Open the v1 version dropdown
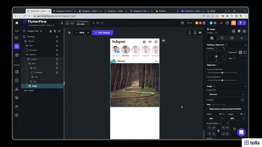The image size is (262, 147). 190,23
